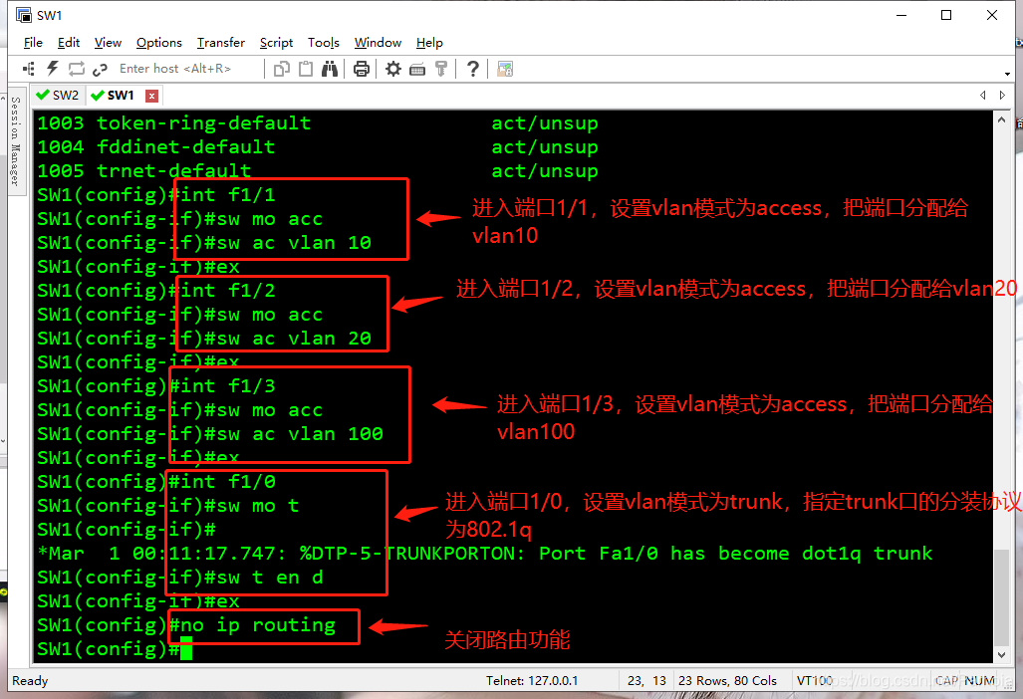The image size is (1023, 699).
Task: Click the Public Key Assistant key icon
Action: click(441, 69)
